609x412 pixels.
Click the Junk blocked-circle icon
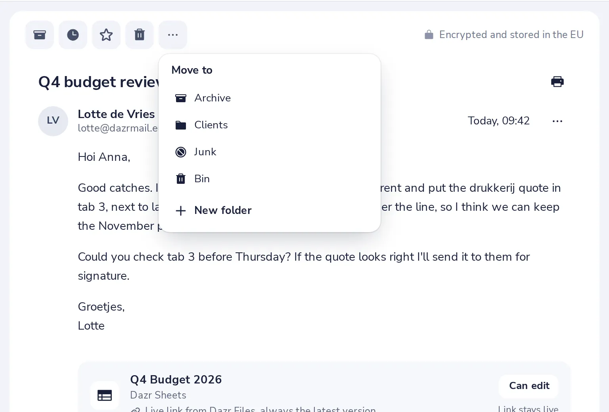(x=181, y=152)
